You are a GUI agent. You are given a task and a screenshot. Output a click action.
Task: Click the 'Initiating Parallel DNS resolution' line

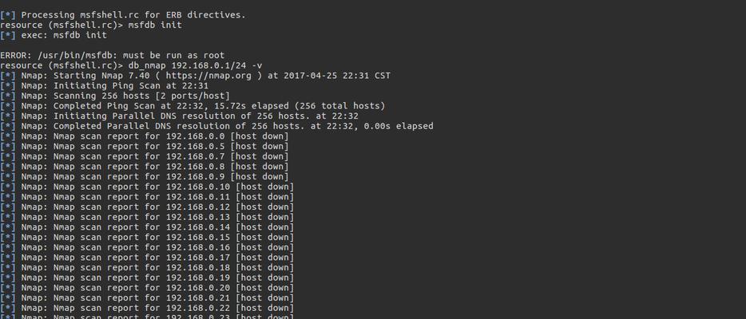pyautogui.click(x=180, y=116)
